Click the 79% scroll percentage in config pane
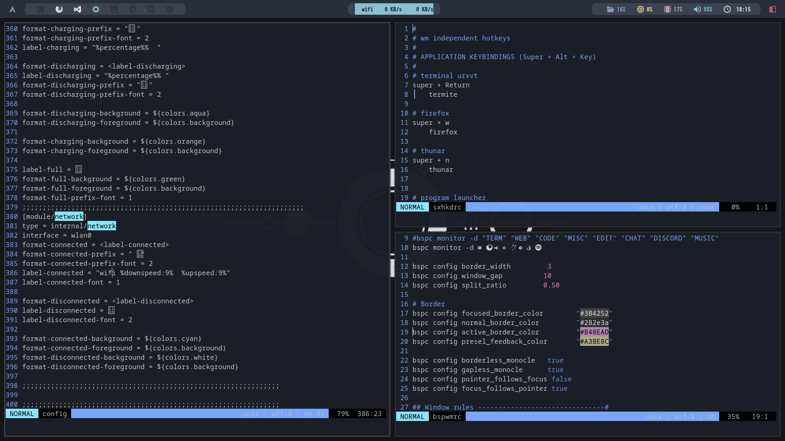The width and height of the screenshot is (785, 441). click(343, 414)
